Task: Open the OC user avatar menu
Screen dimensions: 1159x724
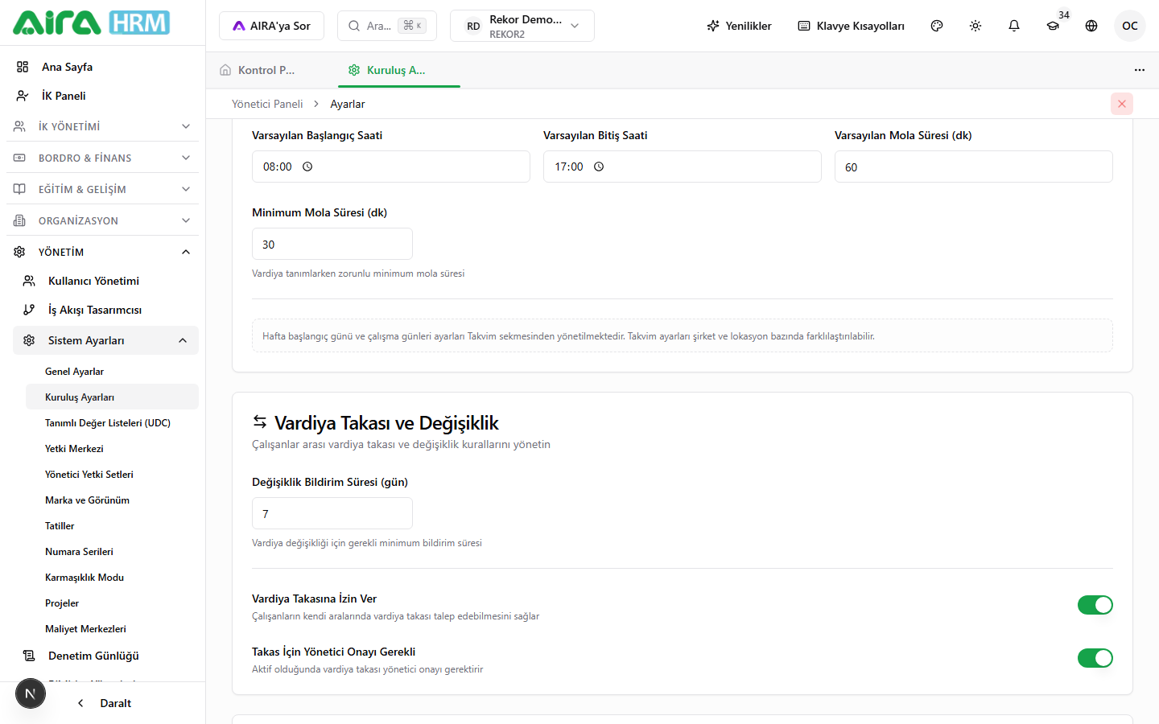Action: 1130,26
